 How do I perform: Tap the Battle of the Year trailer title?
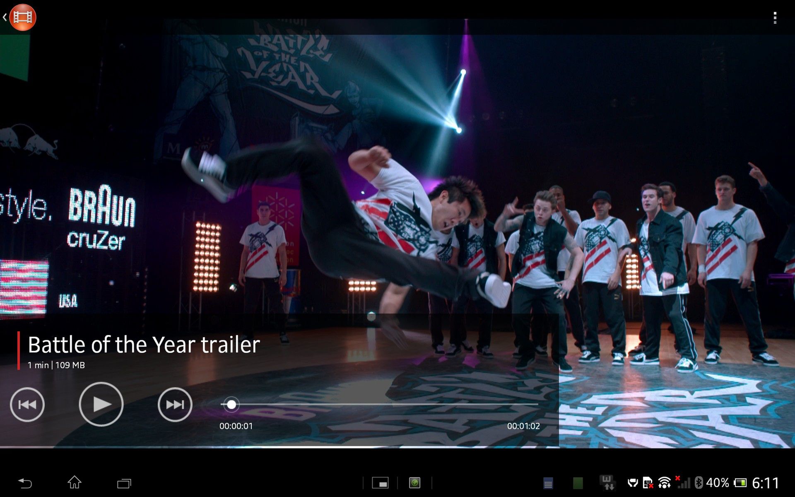pos(144,345)
